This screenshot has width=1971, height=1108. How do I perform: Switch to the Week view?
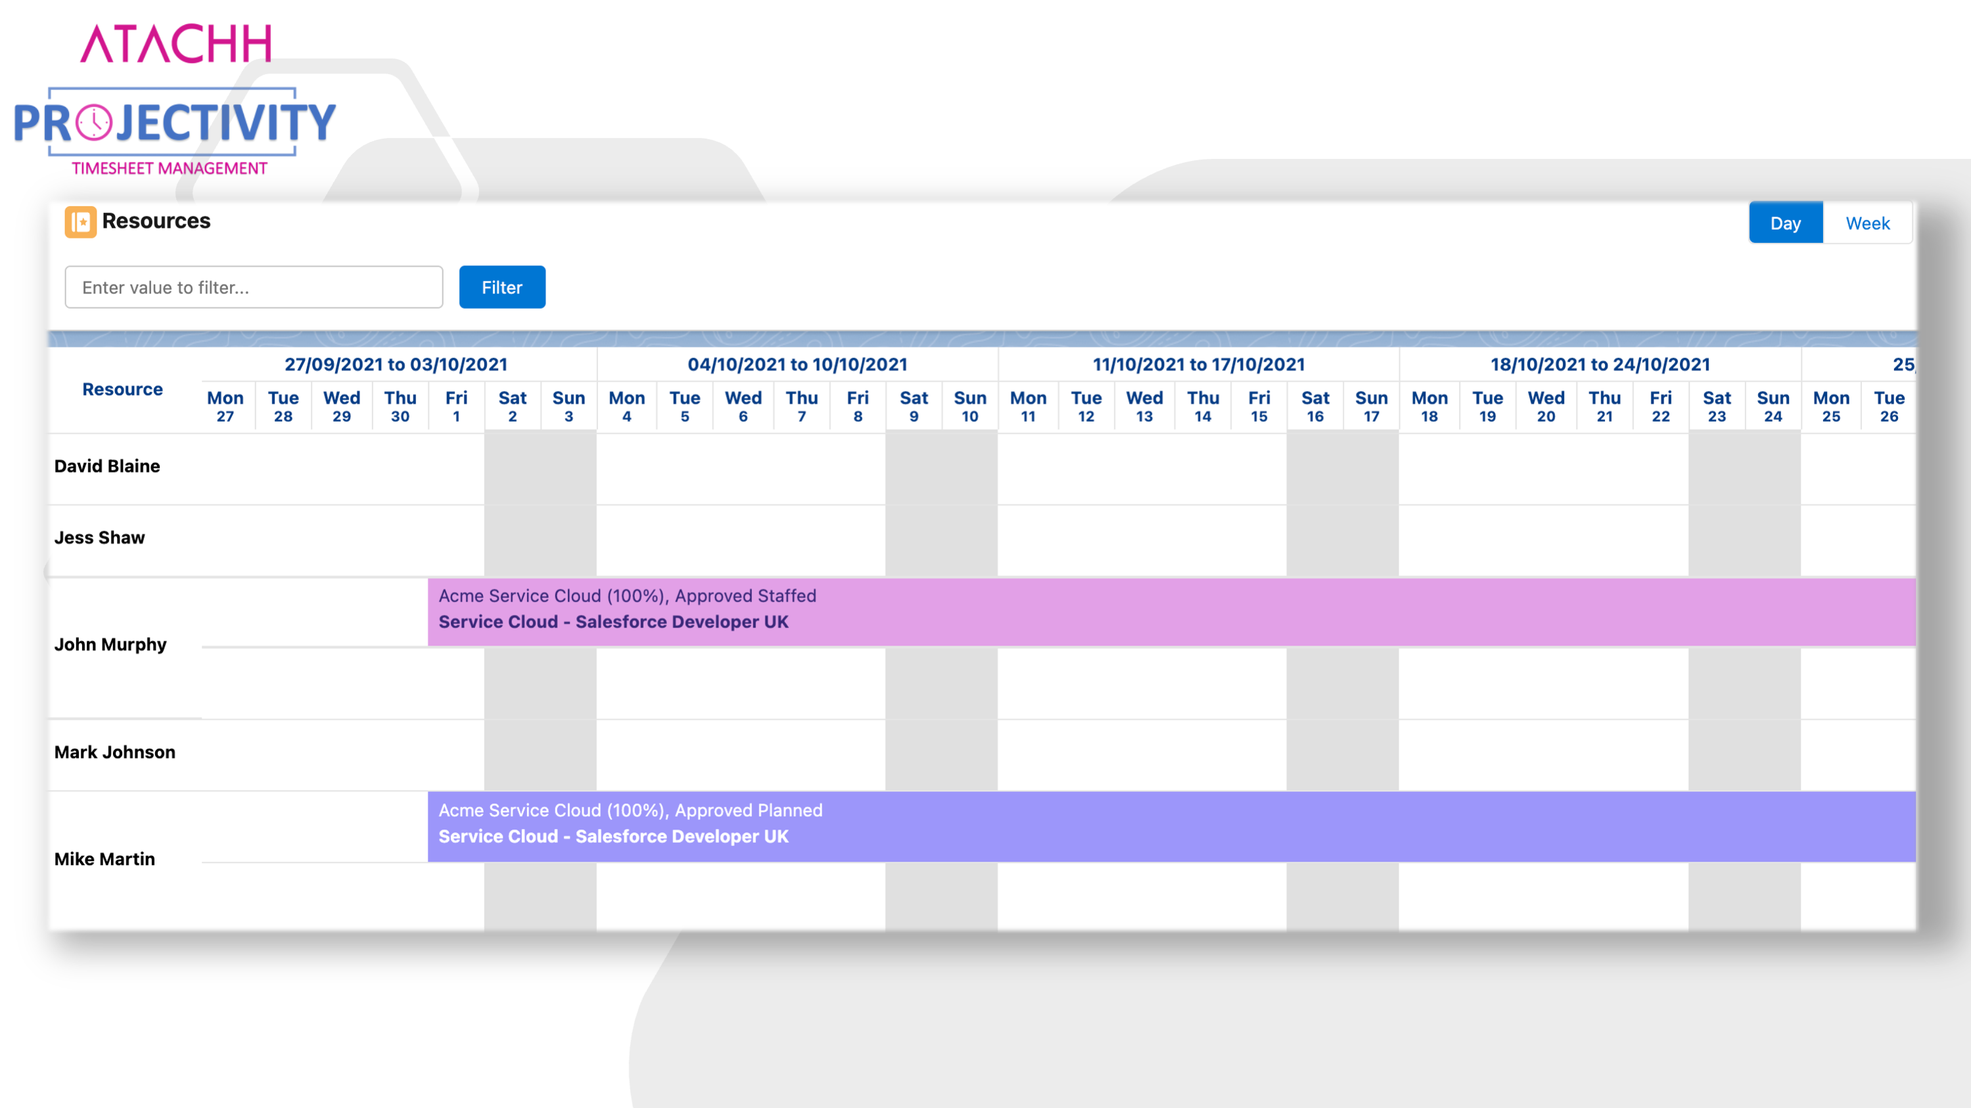click(1867, 223)
